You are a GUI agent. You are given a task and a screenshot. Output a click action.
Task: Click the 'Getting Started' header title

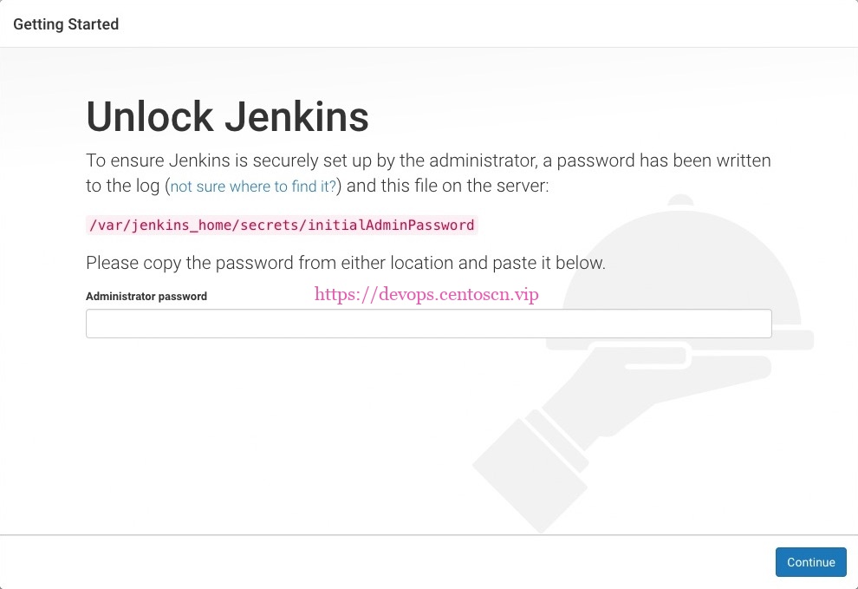coord(66,24)
